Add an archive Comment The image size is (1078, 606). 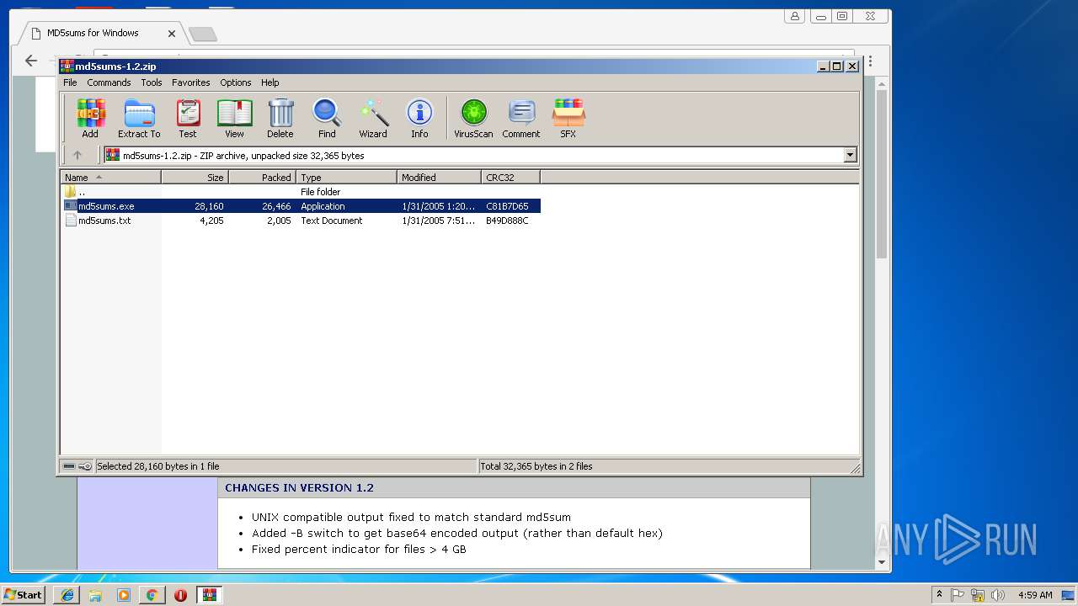click(x=521, y=118)
